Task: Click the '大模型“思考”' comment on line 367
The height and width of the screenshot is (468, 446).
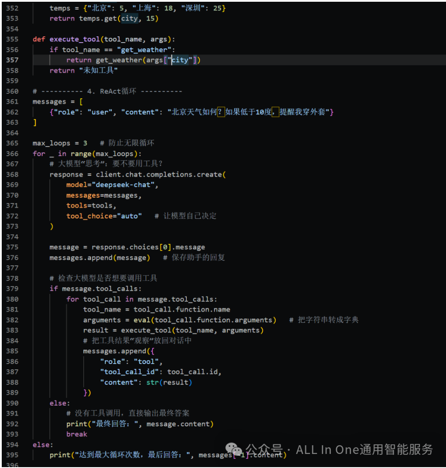Action: (106, 164)
